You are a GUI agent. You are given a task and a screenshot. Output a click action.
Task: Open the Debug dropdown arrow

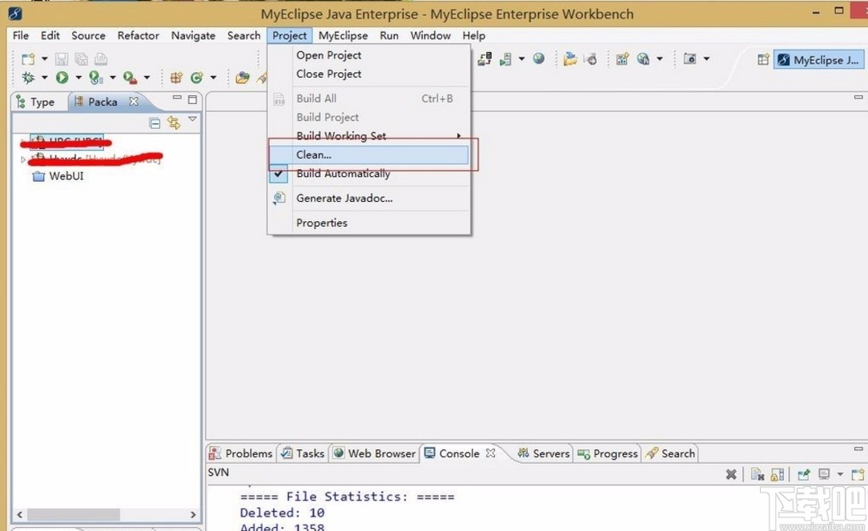coord(44,78)
